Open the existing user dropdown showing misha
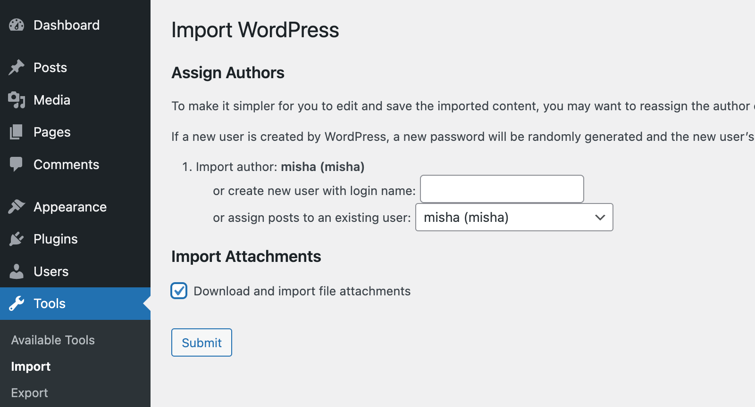 514,217
